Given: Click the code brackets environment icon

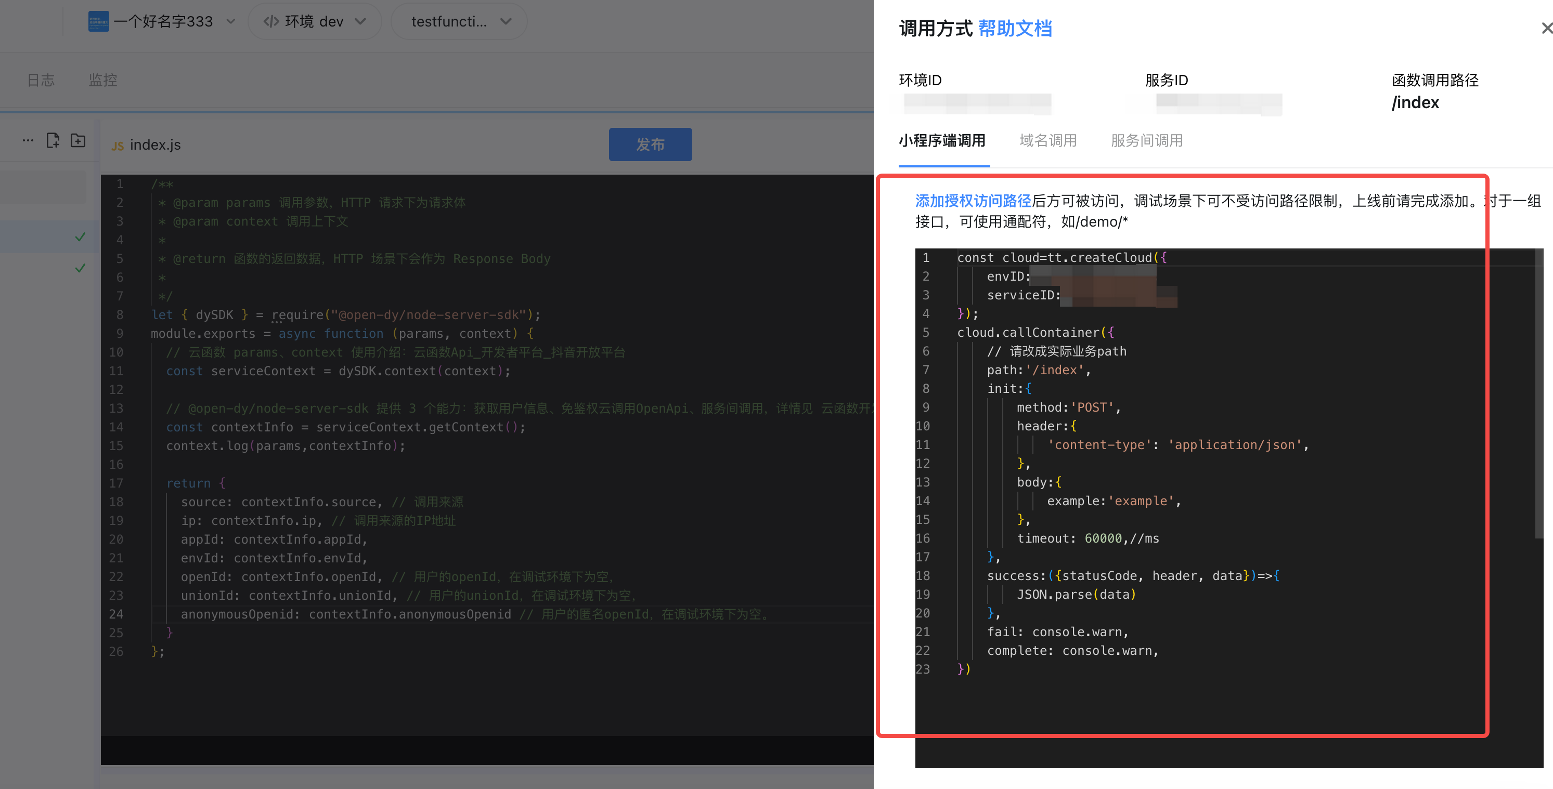Looking at the screenshot, I should tap(271, 22).
